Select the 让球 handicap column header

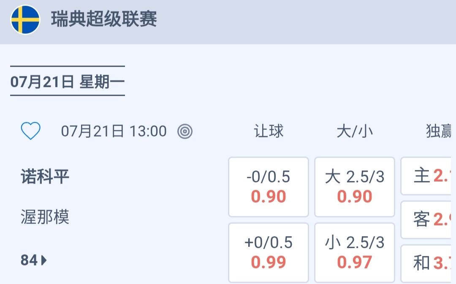(x=269, y=131)
